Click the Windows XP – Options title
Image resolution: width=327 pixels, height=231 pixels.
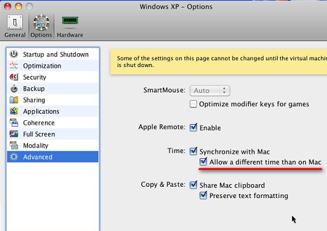(176, 7)
